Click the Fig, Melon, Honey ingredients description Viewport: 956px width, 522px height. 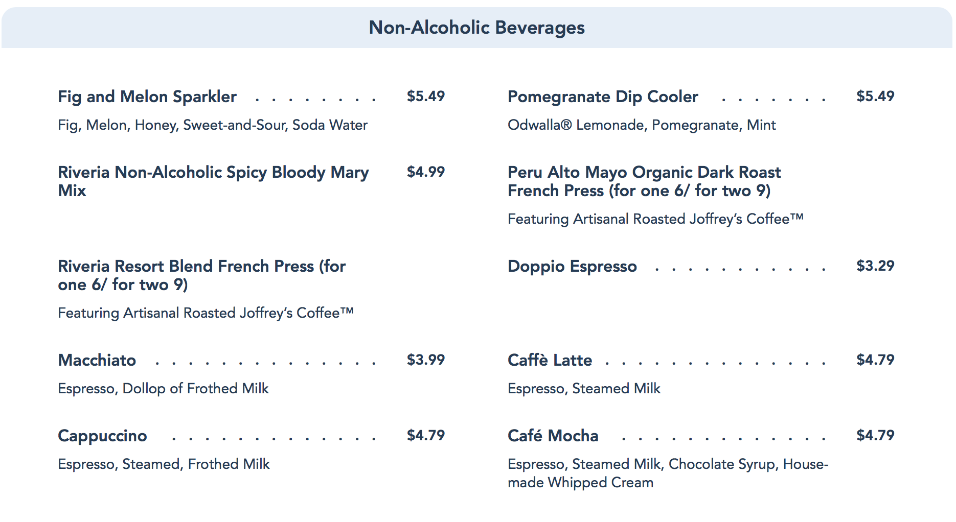point(213,125)
